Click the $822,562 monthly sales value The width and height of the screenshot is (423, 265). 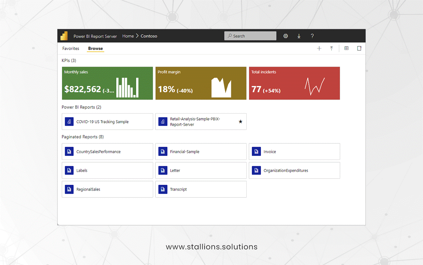click(x=82, y=89)
